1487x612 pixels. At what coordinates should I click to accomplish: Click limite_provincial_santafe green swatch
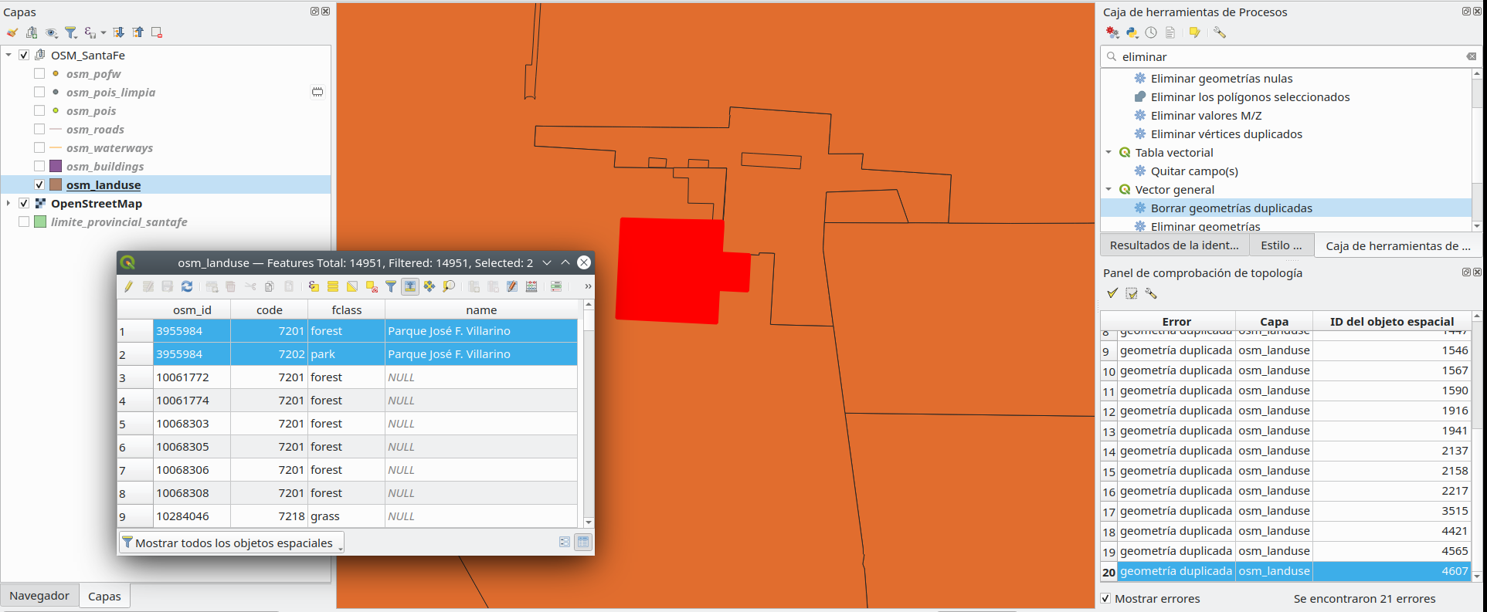click(x=40, y=221)
